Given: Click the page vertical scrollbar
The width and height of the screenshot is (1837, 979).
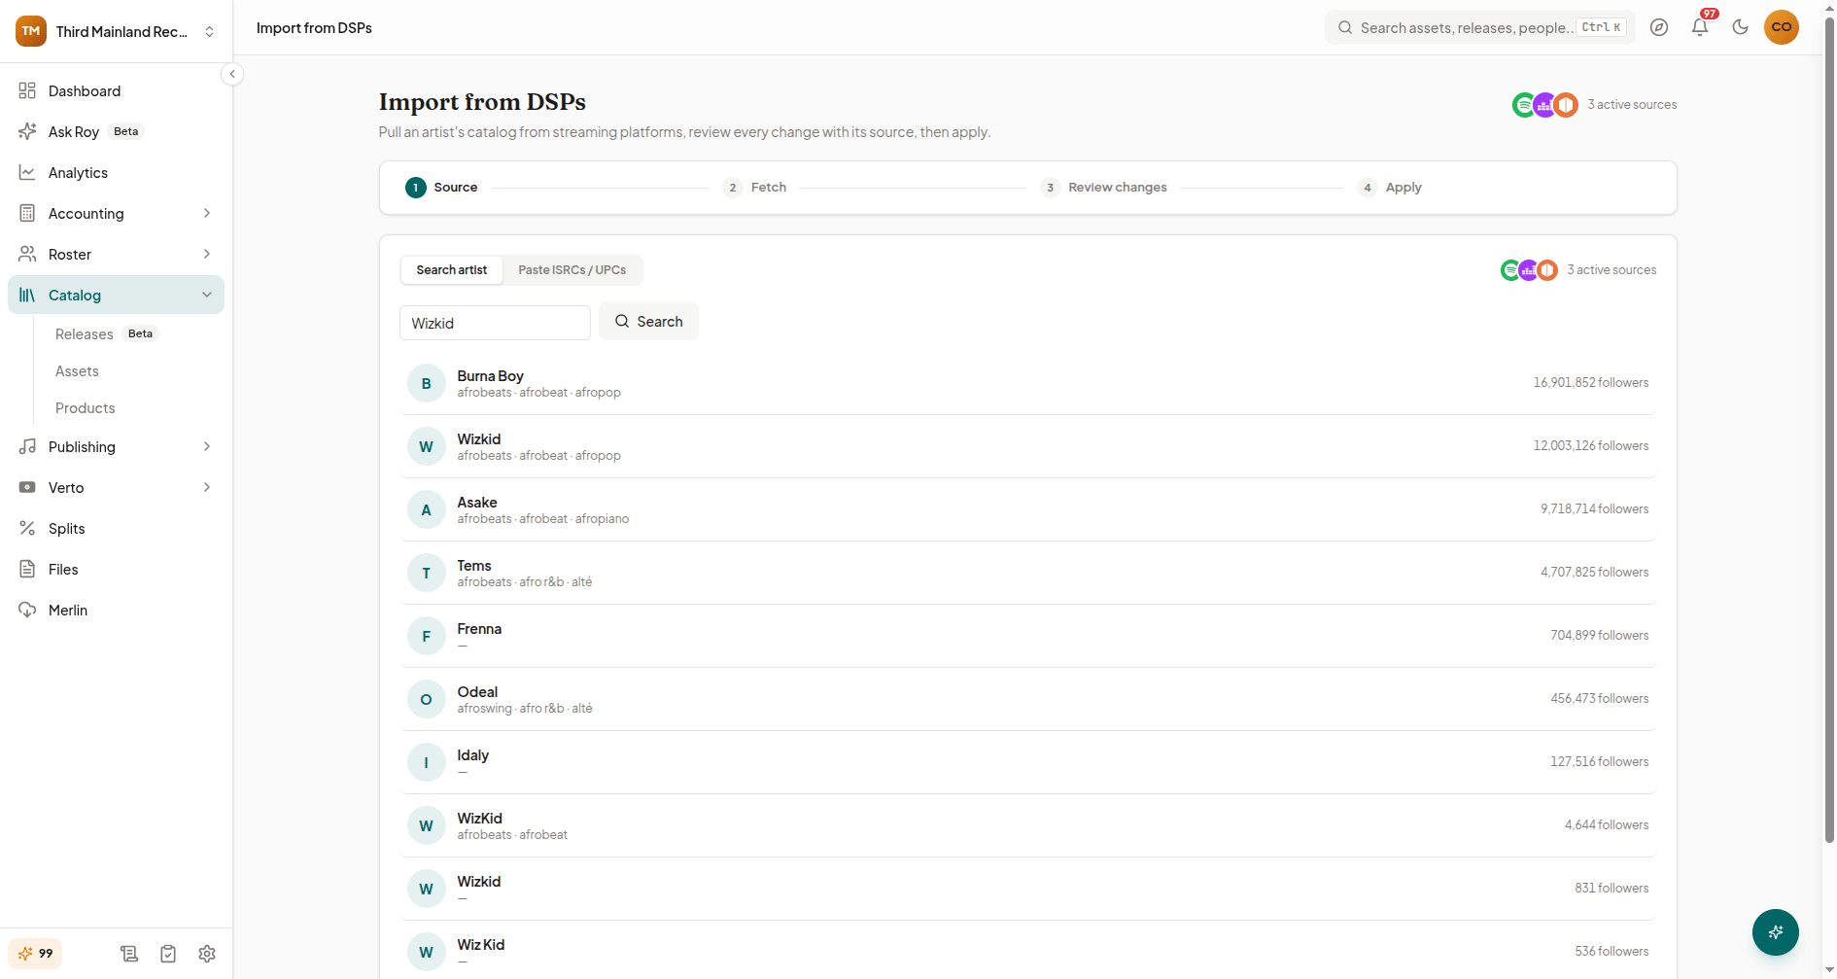Looking at the screenshot, I should pyautogui.click(x=1829, y=428).
